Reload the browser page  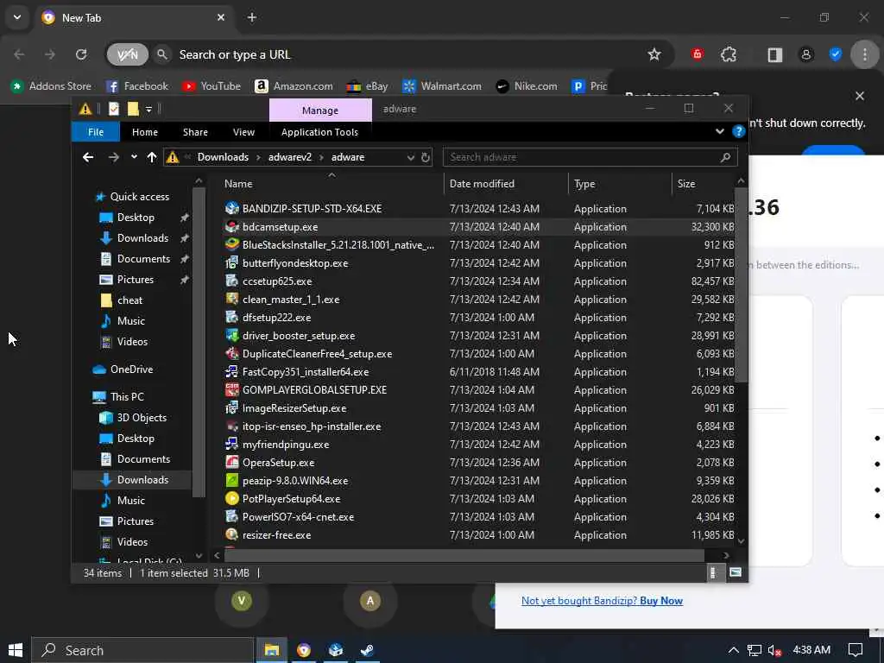pyautogui.click(x=81, y=54)
